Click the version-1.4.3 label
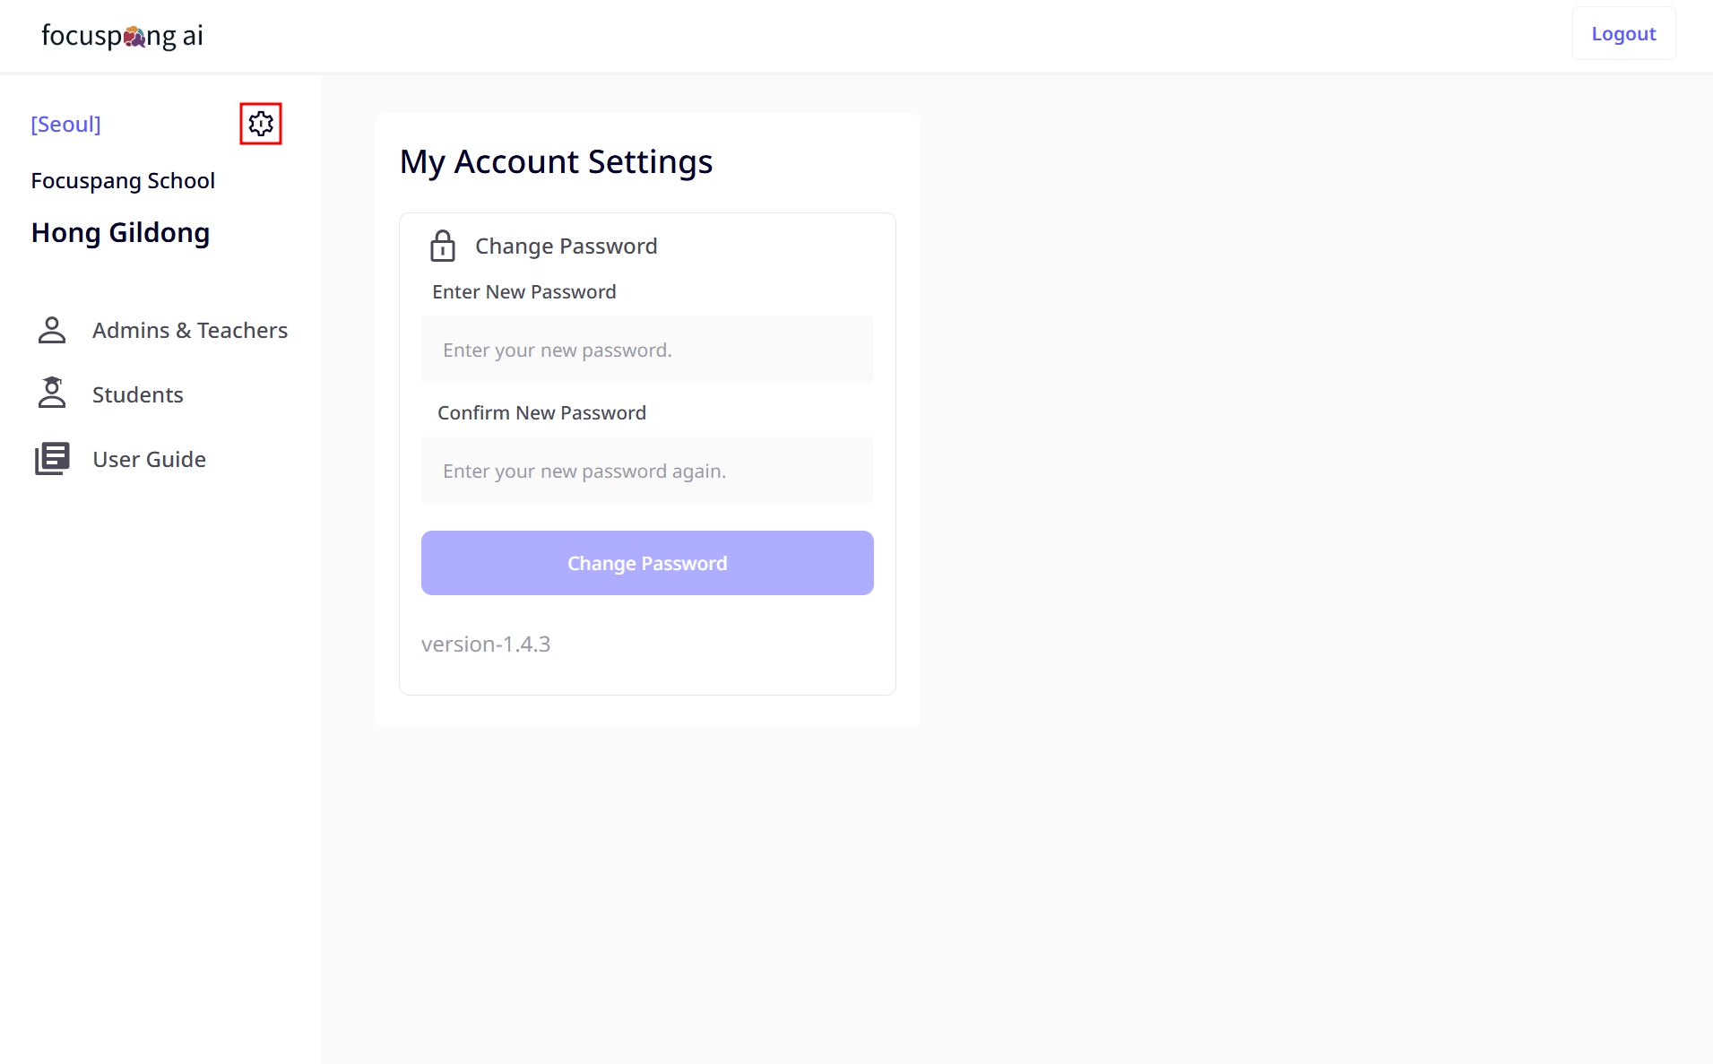This screenshot has height=1064, width=1713. click(x=486, y=644)
